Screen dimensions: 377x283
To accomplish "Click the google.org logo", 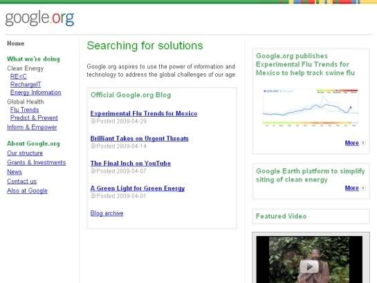I will point(39,18).
